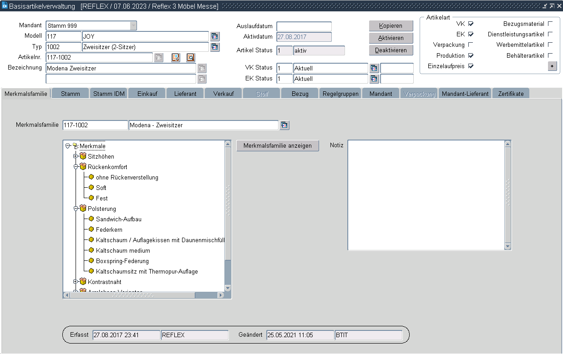Open the VK Status lookup list icon
The image size is (563, 354).
374,68
